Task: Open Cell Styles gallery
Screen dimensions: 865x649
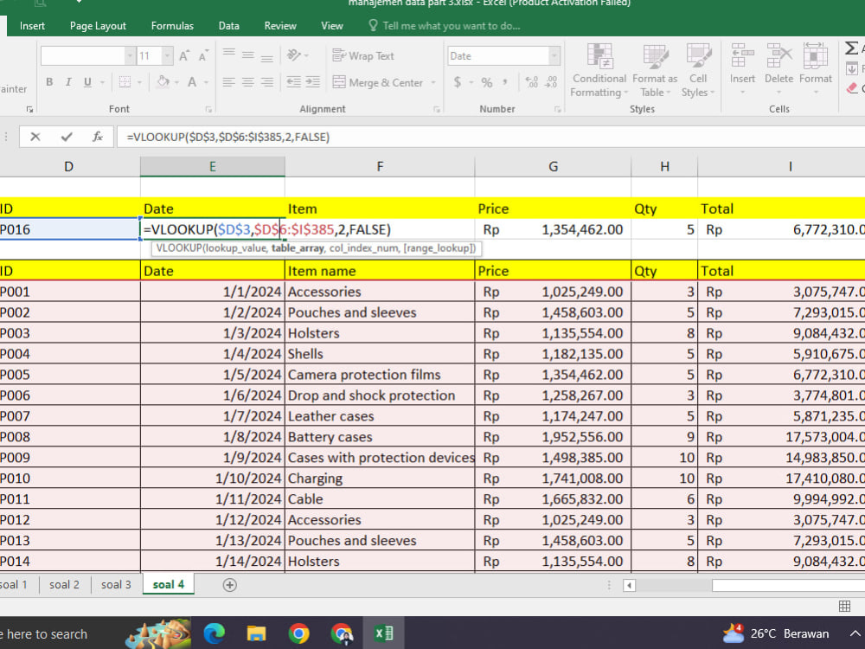Action: (698, 71)
